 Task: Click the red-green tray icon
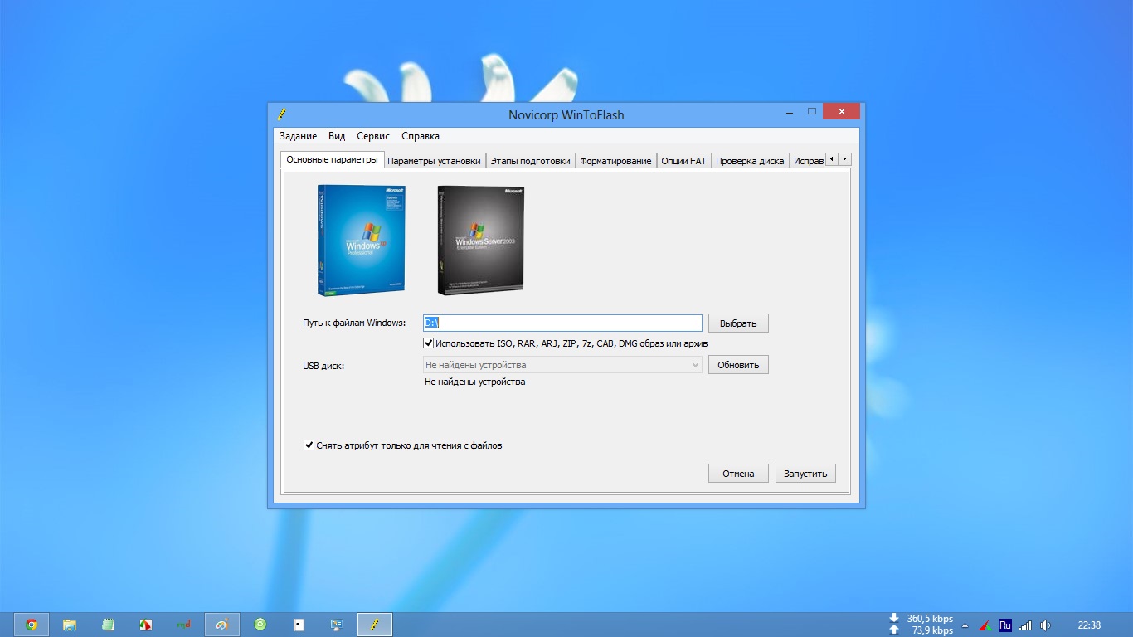[x=985, y=625]
